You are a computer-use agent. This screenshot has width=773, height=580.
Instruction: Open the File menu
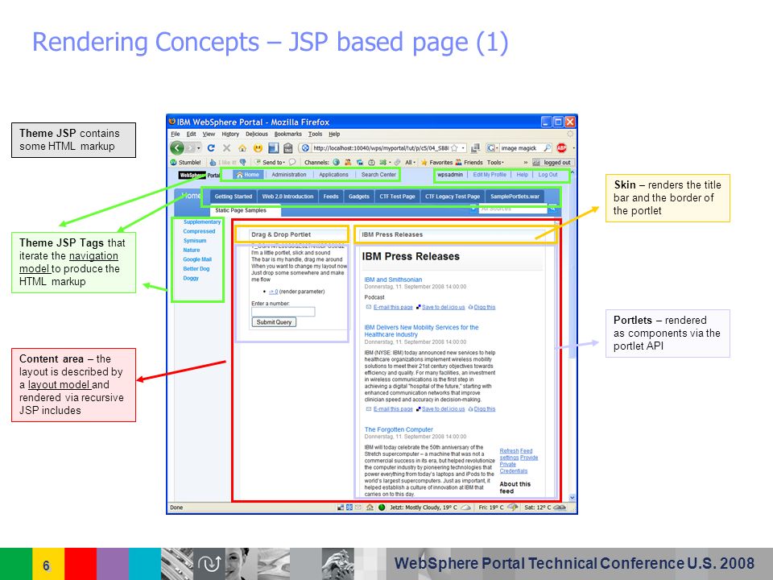point(176,135)
